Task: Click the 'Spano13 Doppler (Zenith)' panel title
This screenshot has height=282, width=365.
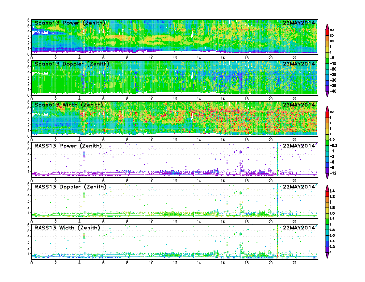Action: click(72, 64)
